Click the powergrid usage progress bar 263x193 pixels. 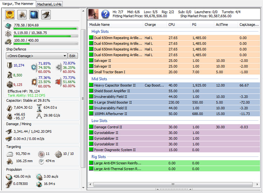coord(46,36)
